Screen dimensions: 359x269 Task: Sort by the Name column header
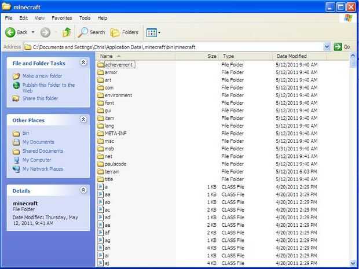point(135,56)
